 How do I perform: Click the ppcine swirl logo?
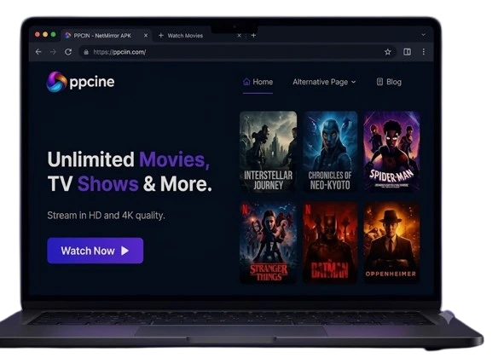[56, 82]
